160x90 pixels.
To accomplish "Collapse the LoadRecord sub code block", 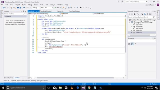I will click(37, 39).
